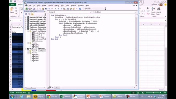Click the AutoSum sigma icon in Excel
The width and height of the screenshot is (176, 99).
(148, 8)
